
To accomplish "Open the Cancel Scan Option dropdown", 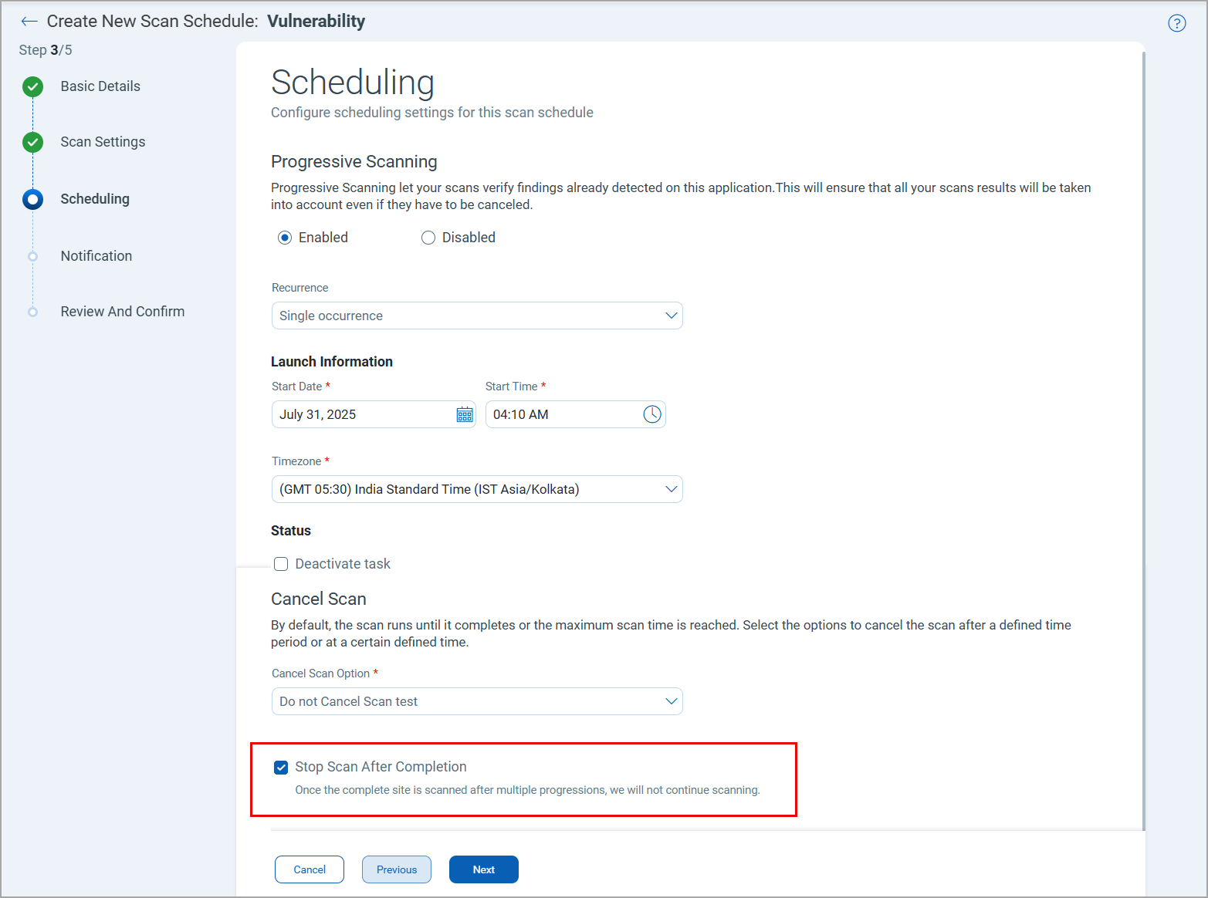I will pos(670,701).
